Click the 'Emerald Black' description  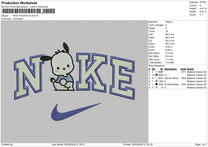tap(172, 84)
